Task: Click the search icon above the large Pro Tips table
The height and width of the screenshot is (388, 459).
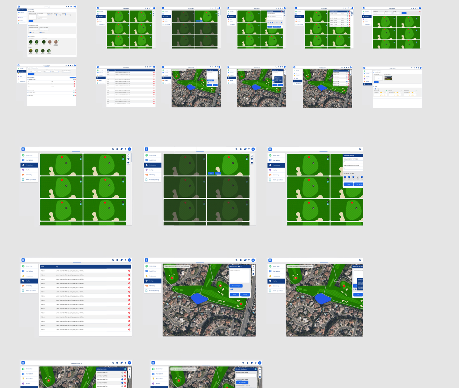Action: click(113, 260)
